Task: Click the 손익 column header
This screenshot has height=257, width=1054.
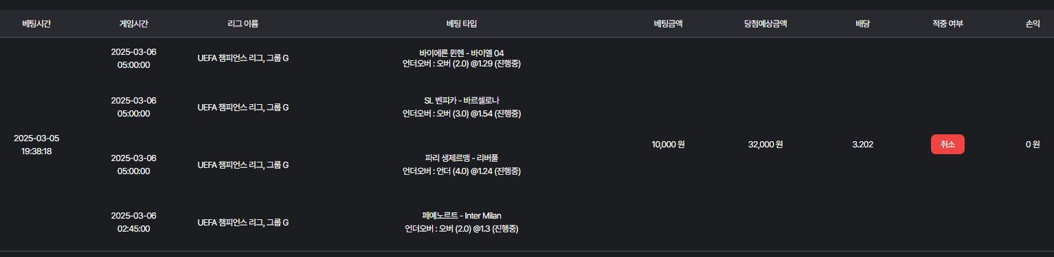Action: click(1032, 23)
